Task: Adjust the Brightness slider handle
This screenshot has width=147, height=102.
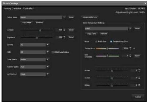Action: pyautogui.click(x=37, y=38)
